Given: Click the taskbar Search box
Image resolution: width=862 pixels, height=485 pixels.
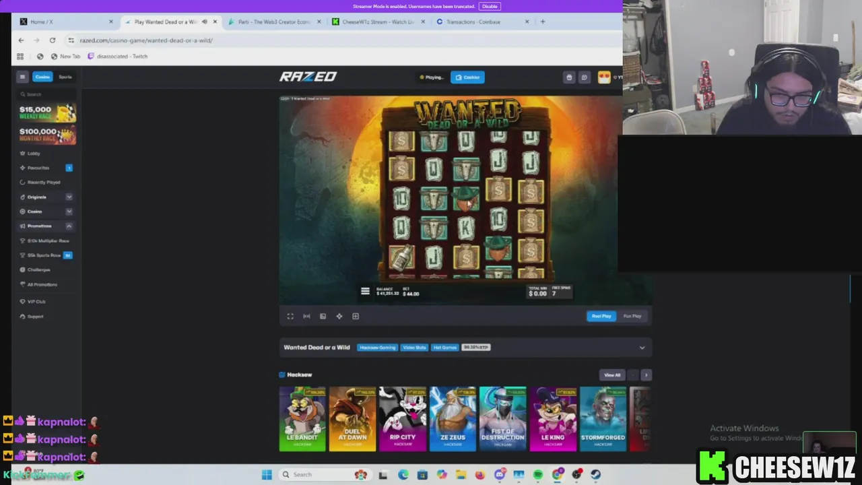Looking at the screenshot, I should point(326,474).
